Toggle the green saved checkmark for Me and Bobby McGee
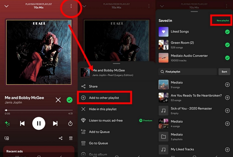This screenshot has width=233, height=157. tap(69, 100)
